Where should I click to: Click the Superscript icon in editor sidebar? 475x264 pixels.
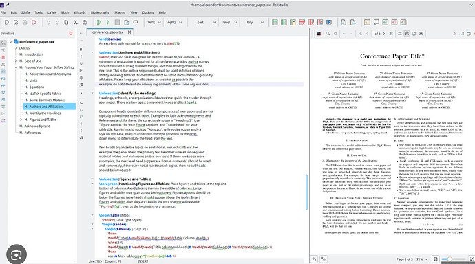(81, 117)
